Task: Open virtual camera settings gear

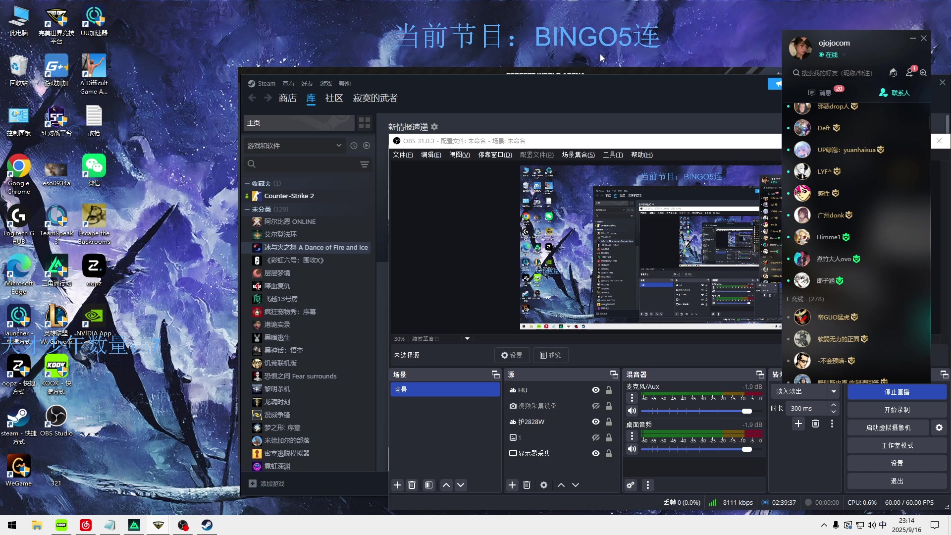Action: 939,428
